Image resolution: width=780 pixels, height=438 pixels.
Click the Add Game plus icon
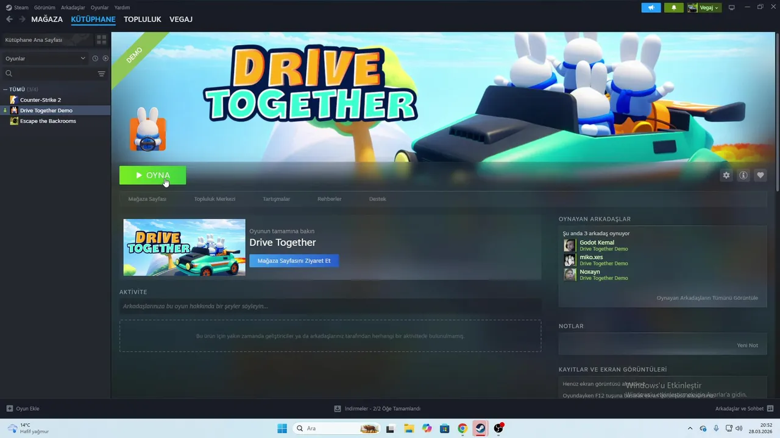9,409
